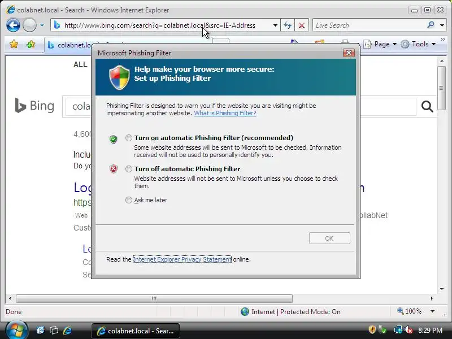Click the Live Search magnifier icon
The width and height of the screenshot is (452, 339).
(431, 25)
